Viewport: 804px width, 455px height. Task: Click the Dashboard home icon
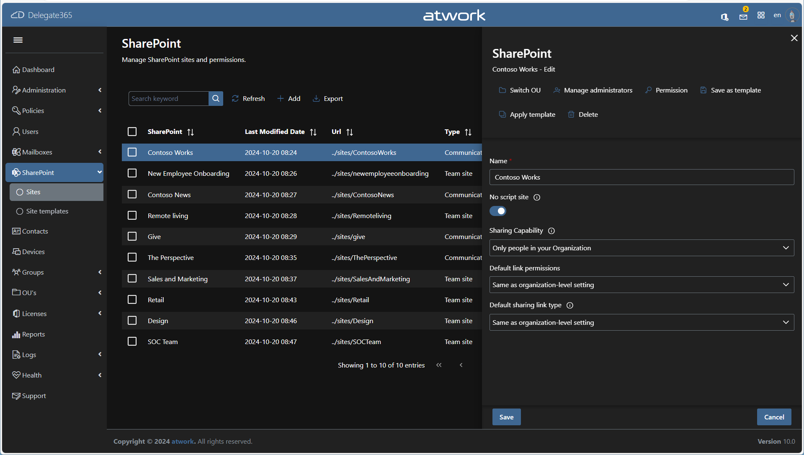[x=16, y=69]
